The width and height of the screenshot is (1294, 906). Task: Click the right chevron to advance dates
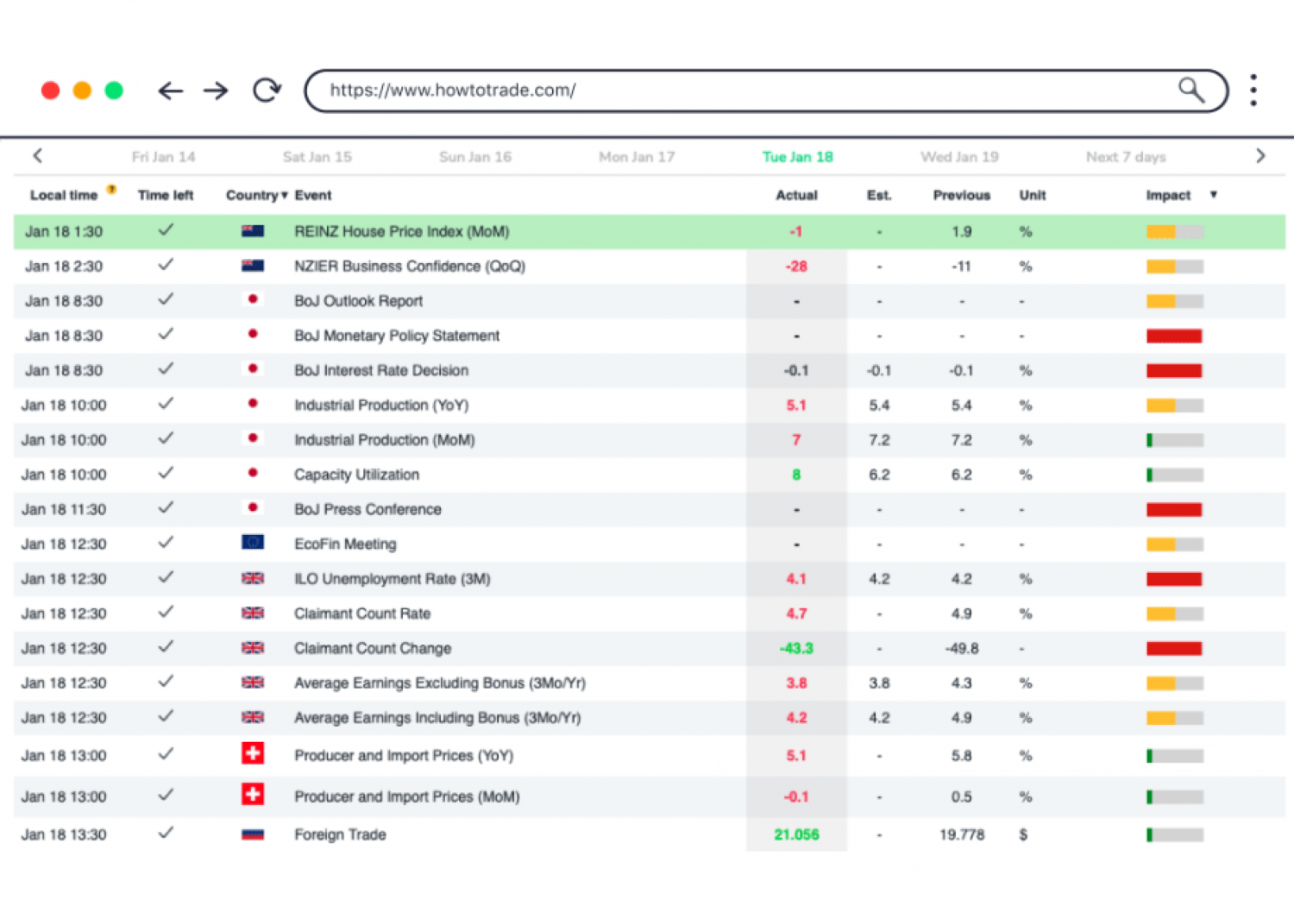click(x=1260, y=156)
